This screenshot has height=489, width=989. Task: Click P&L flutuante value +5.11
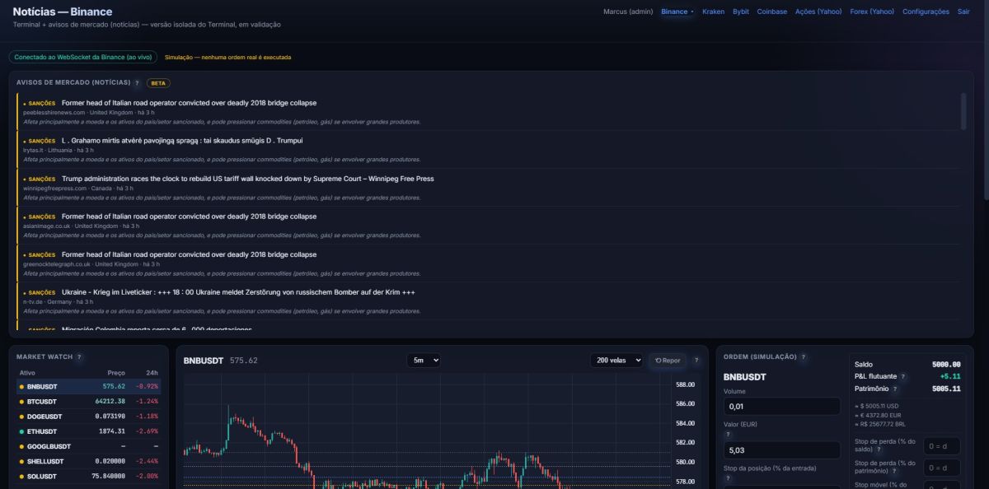949,376
